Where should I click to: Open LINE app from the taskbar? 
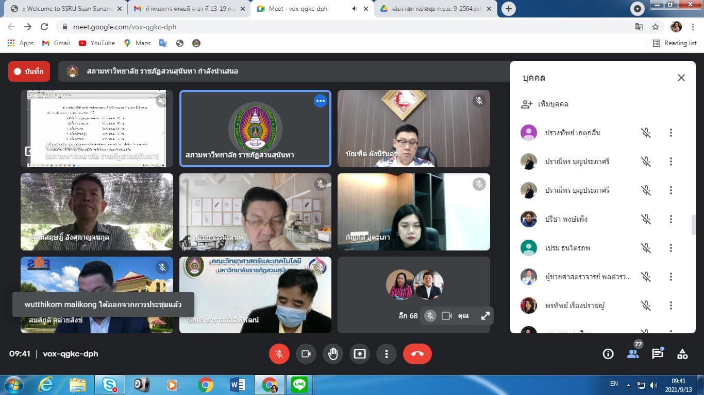tap(299, 385)
